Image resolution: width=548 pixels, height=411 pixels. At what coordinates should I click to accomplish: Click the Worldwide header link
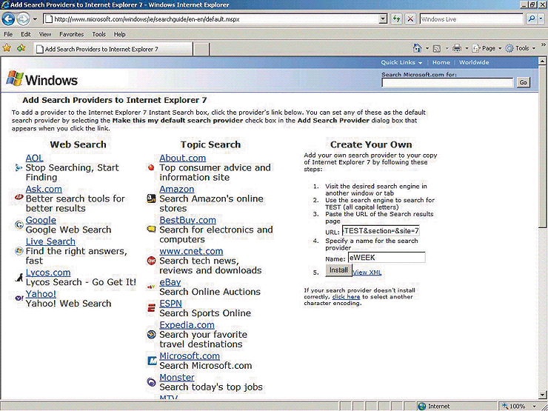coord(474,62)
